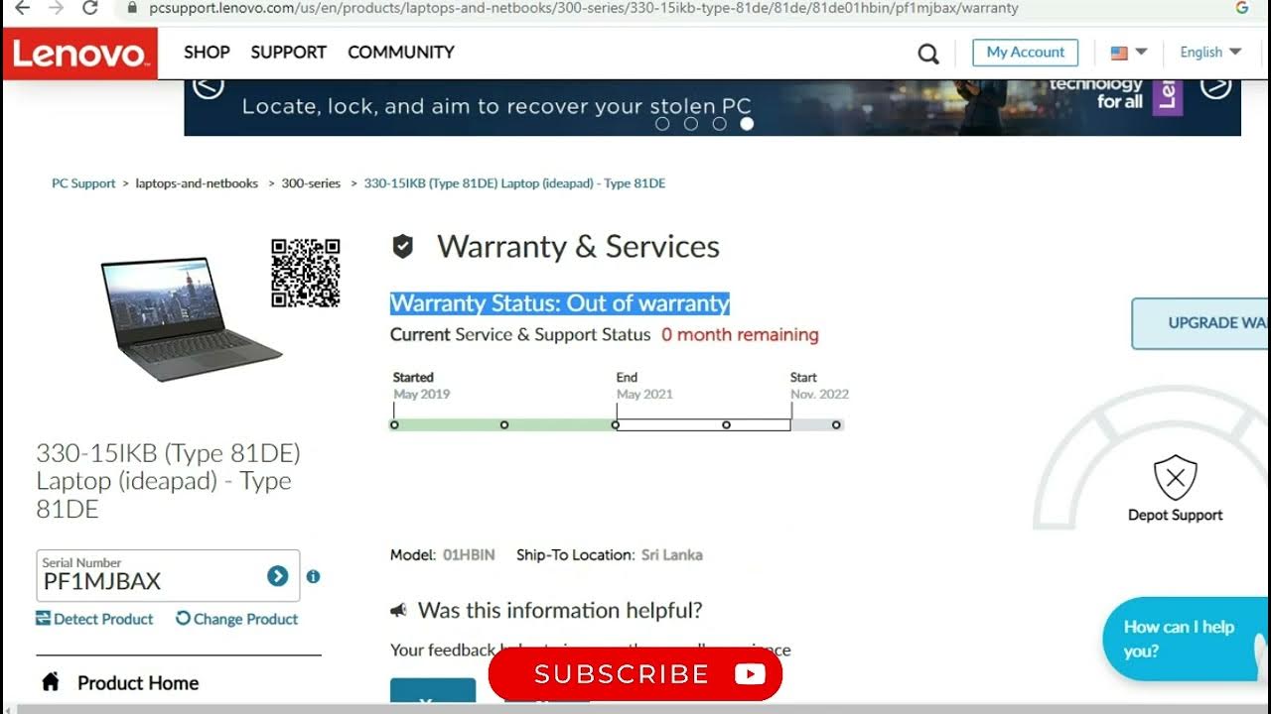This screenshot has height=714, width=1271.
Task: Open the country flag dropdown arrow
Action: click(x=1141, y=53)
